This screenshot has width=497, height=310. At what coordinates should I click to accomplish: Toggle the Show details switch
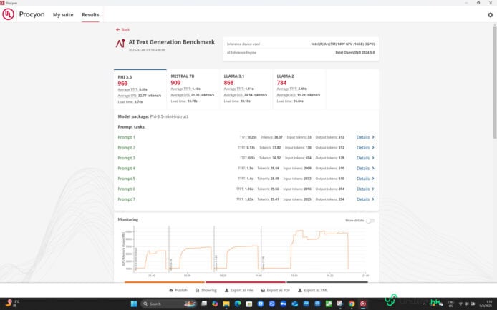click(x=370, y=221)
